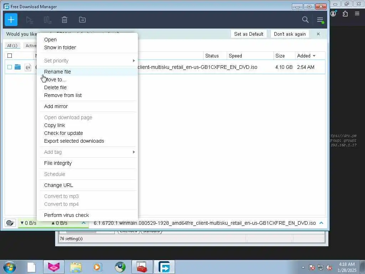Click the browser account profile icon behind FDM

tap(333, 14)
